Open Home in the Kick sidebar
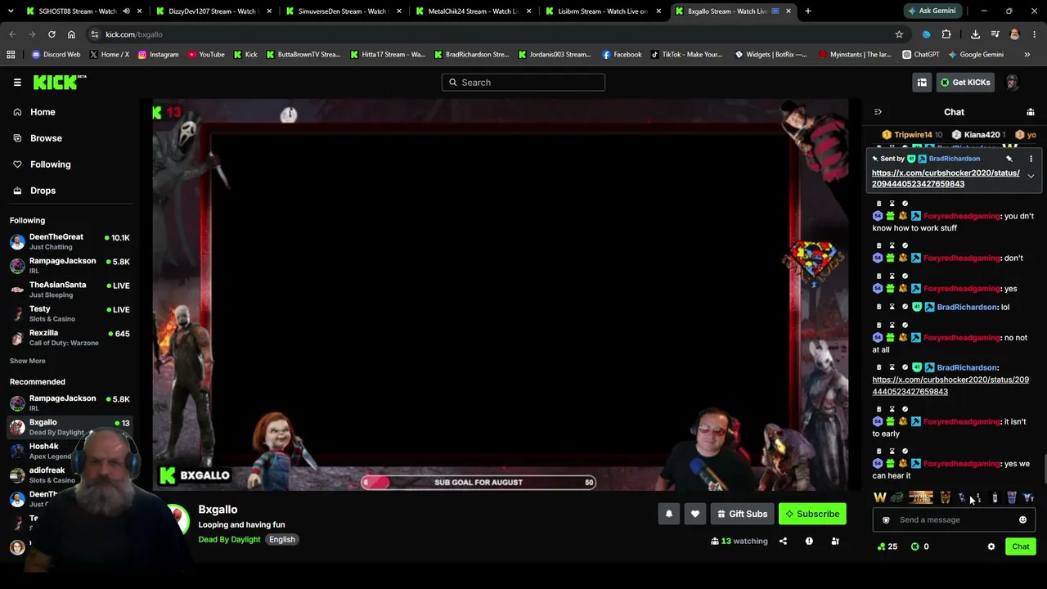 [43, 112]
